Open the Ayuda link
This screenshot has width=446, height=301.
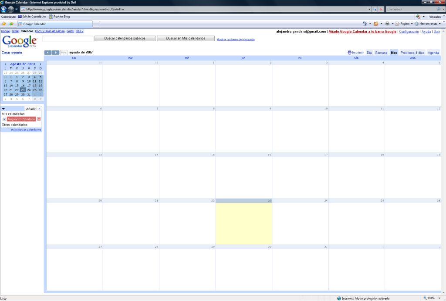(426, 32)
